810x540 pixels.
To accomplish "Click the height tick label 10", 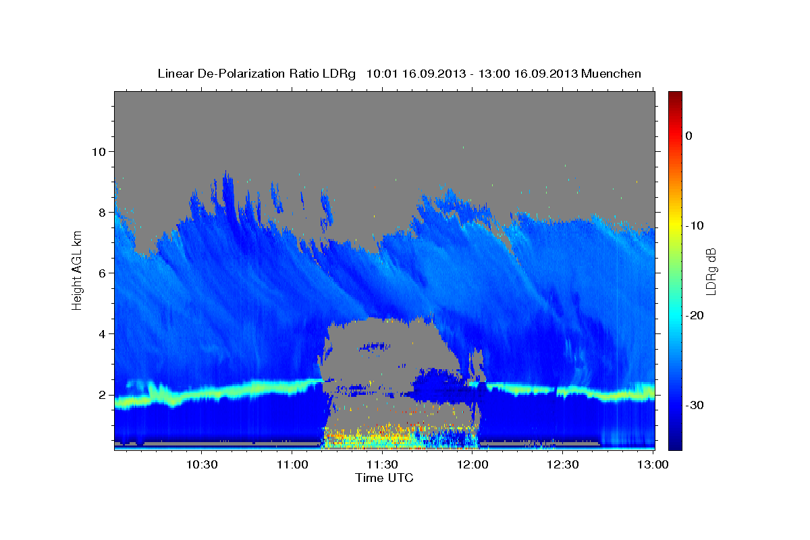I will [99, 151].
